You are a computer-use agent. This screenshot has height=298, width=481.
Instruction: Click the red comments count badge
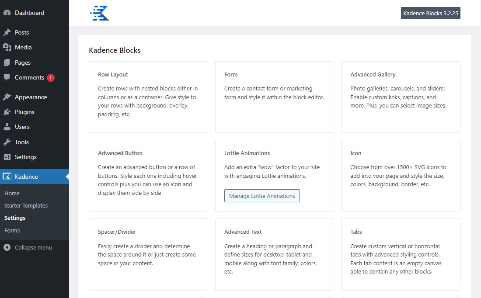tap(51, 78)
